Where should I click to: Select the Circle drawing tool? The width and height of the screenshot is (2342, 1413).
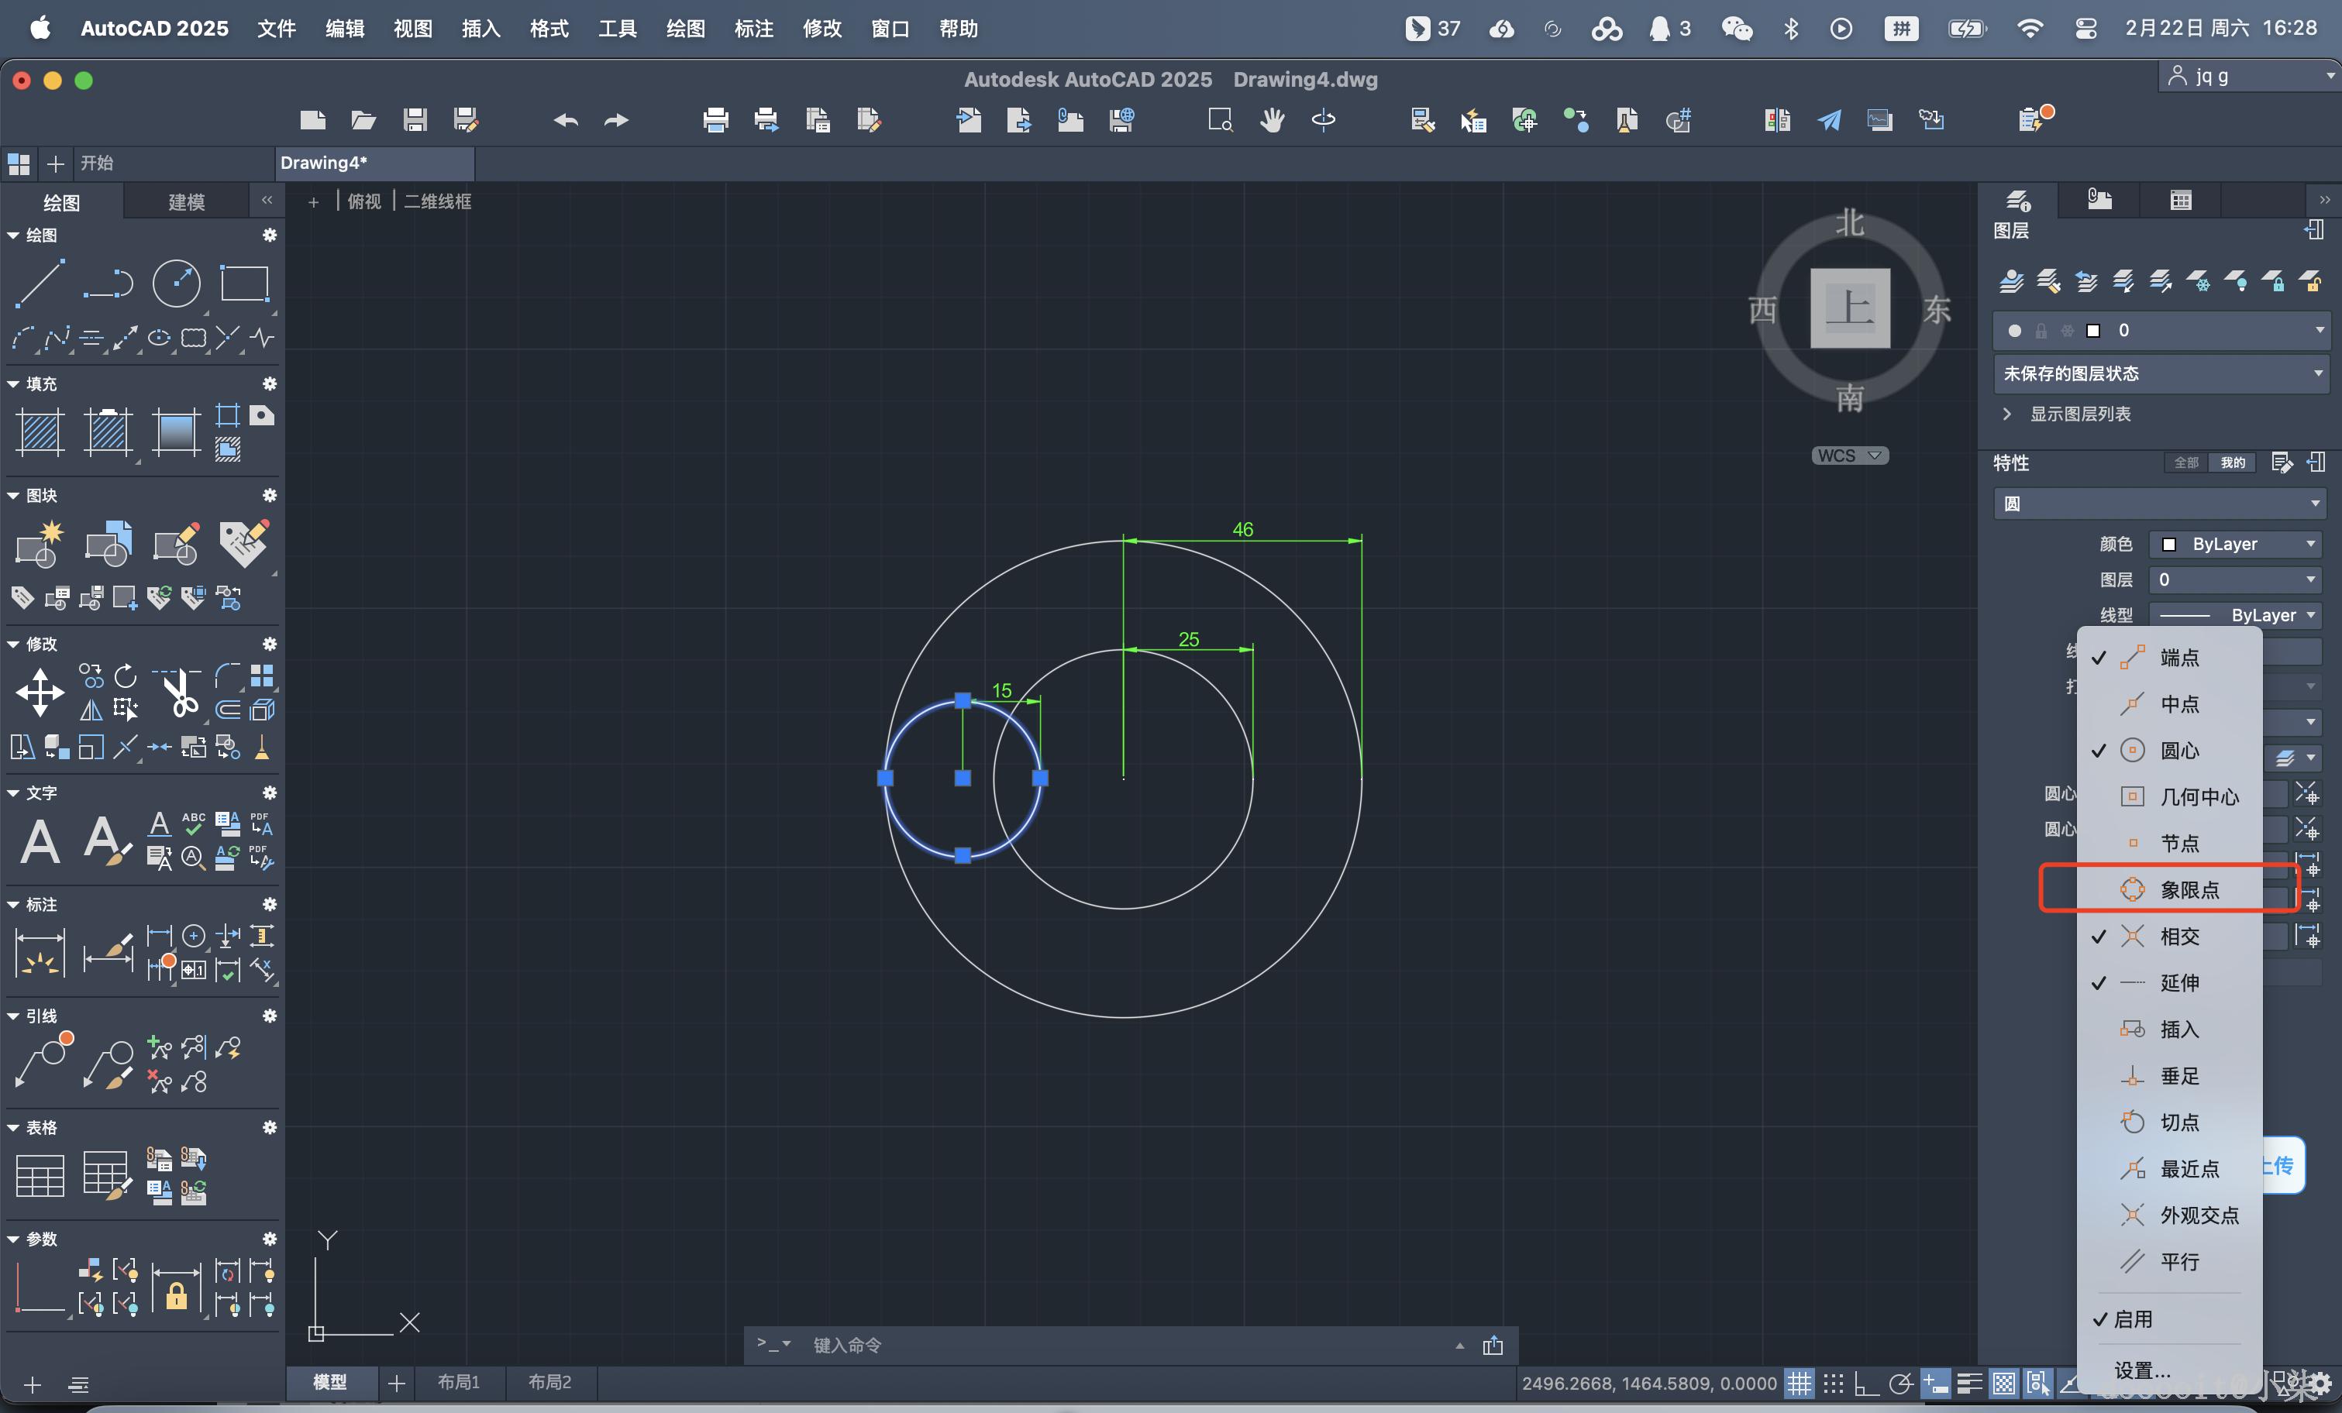point(177,284)
